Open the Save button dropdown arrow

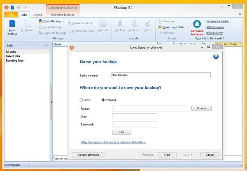pos(192,155)
